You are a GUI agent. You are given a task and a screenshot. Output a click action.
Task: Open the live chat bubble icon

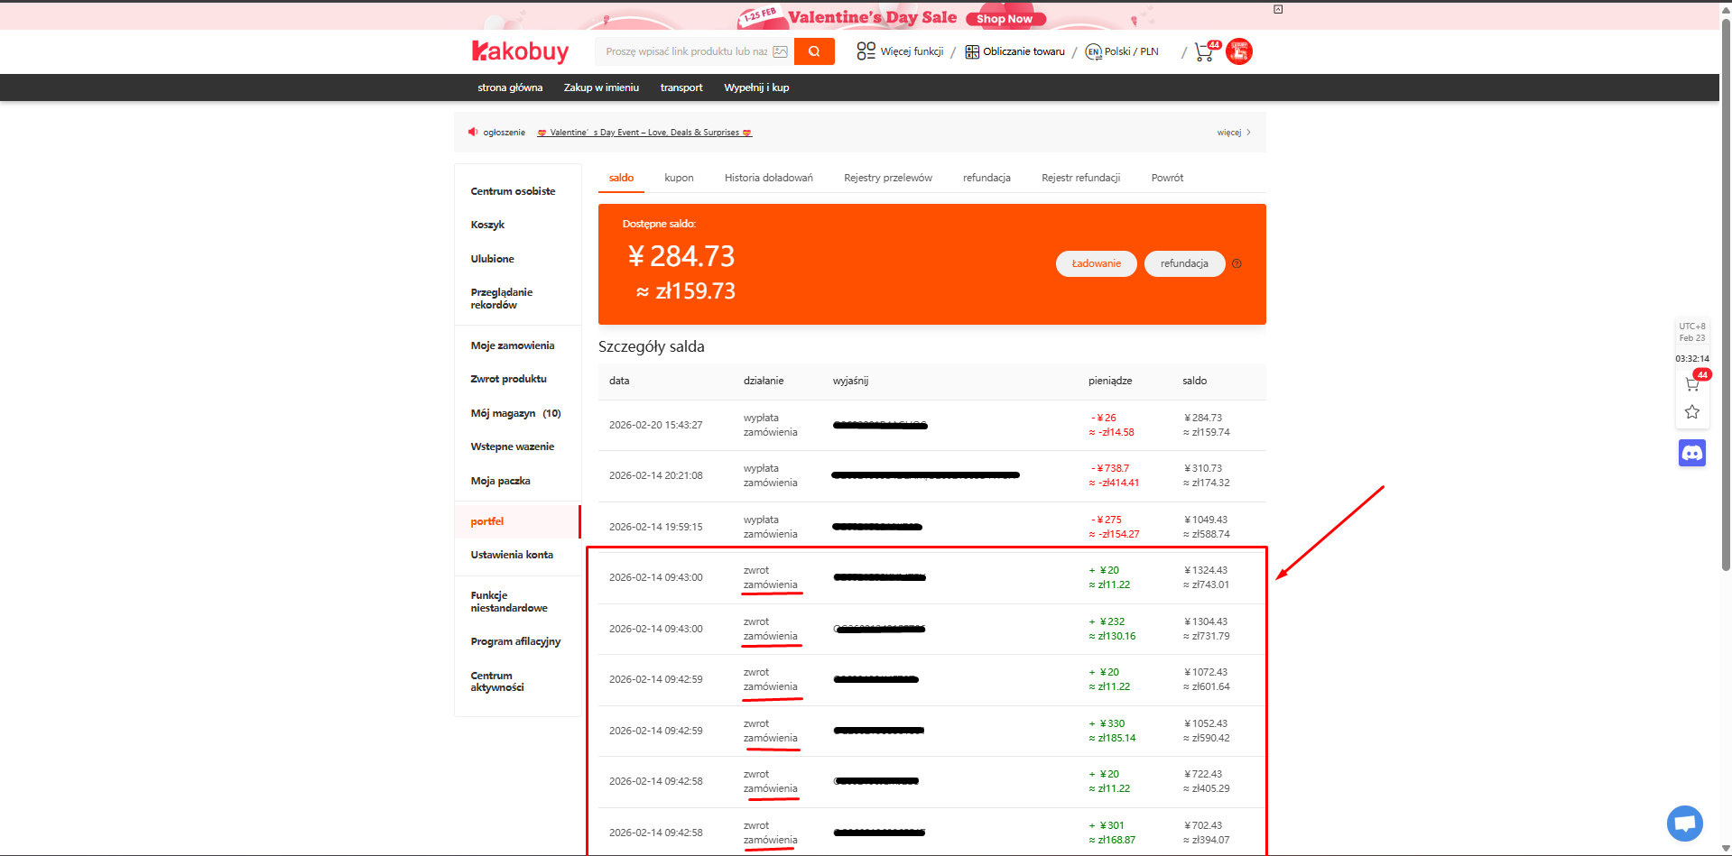[1684, 823]
